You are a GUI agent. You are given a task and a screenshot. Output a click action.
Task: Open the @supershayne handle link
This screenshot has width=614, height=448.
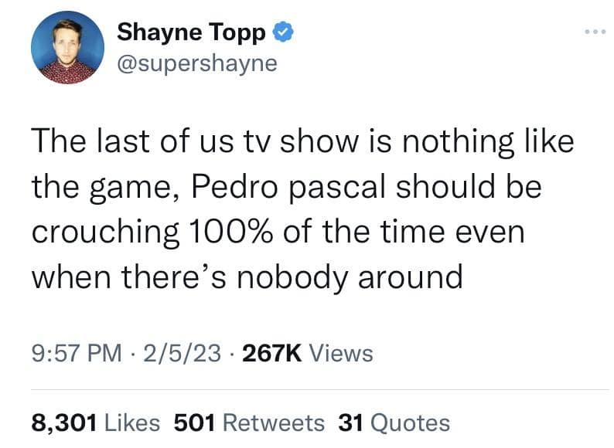click(x=196, y=63)
